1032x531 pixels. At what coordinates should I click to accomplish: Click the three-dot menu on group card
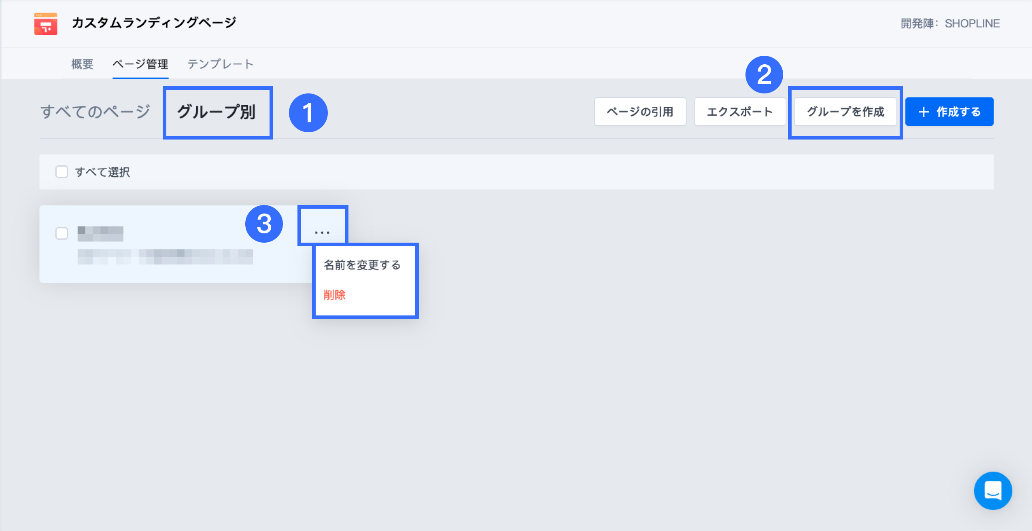tap(322, 233)
